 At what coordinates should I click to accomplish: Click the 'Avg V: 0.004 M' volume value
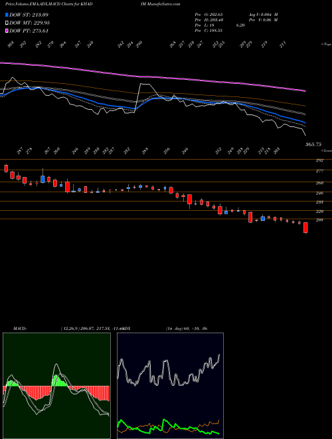263,15
